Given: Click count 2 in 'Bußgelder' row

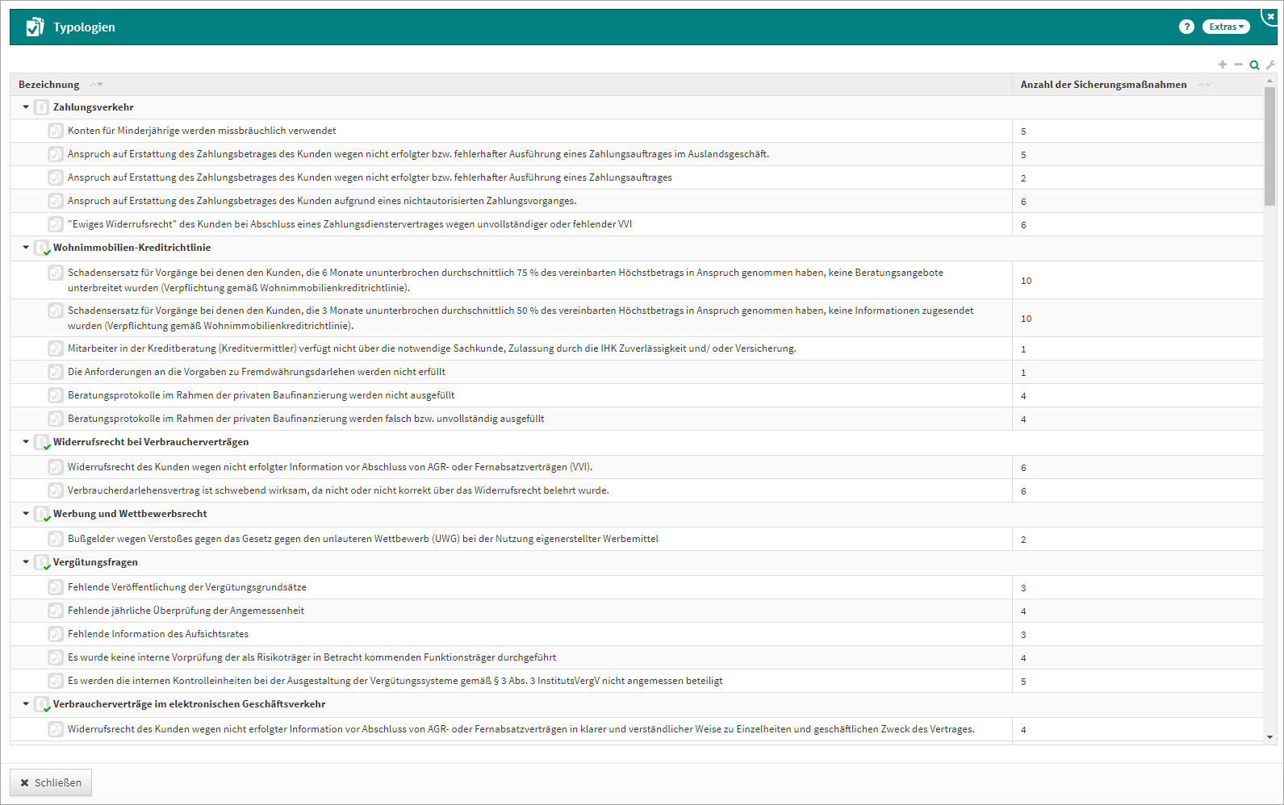Looking at the screenshot, I should [1023, 540].
